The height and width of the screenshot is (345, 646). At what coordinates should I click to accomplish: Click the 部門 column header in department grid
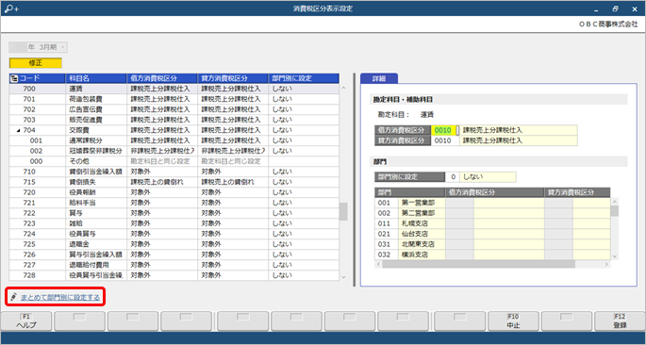click(410, 192)
